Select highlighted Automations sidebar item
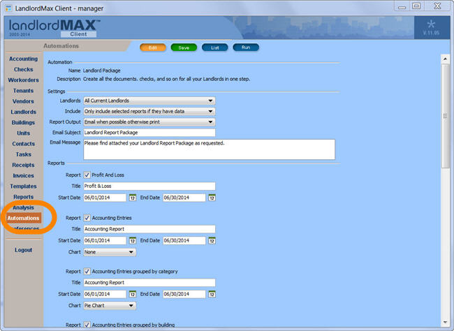Image resolution: width=454 pixels, height=331 pixels. tap(24, 218)
